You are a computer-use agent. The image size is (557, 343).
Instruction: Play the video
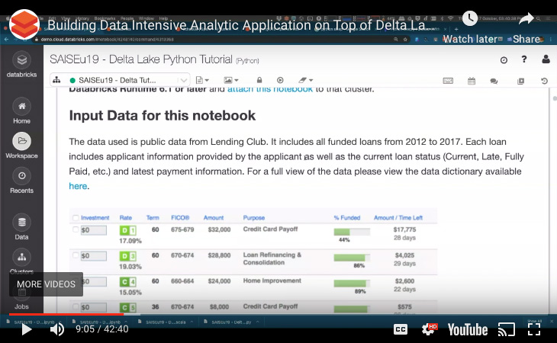[x=26, y=329]
